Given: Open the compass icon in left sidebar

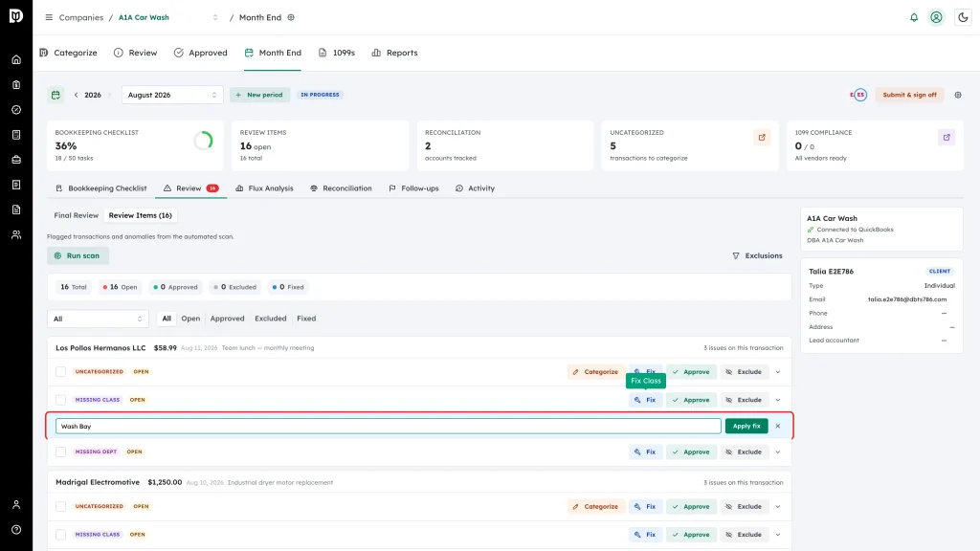Looking at the screenshot, I should (16, 110).
